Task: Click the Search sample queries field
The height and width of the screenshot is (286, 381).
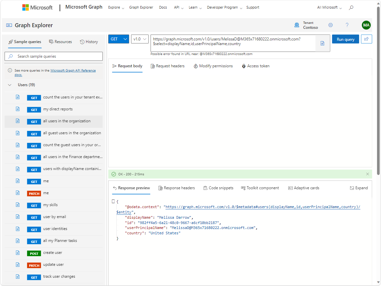Action: (53, 56)
